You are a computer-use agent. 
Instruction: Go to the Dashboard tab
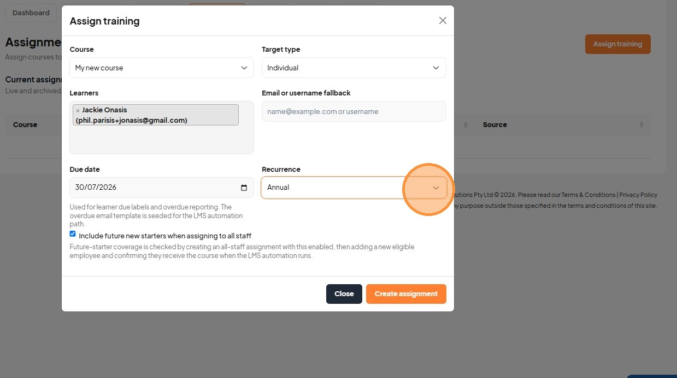pyautogui.click(x=31, y=13)
